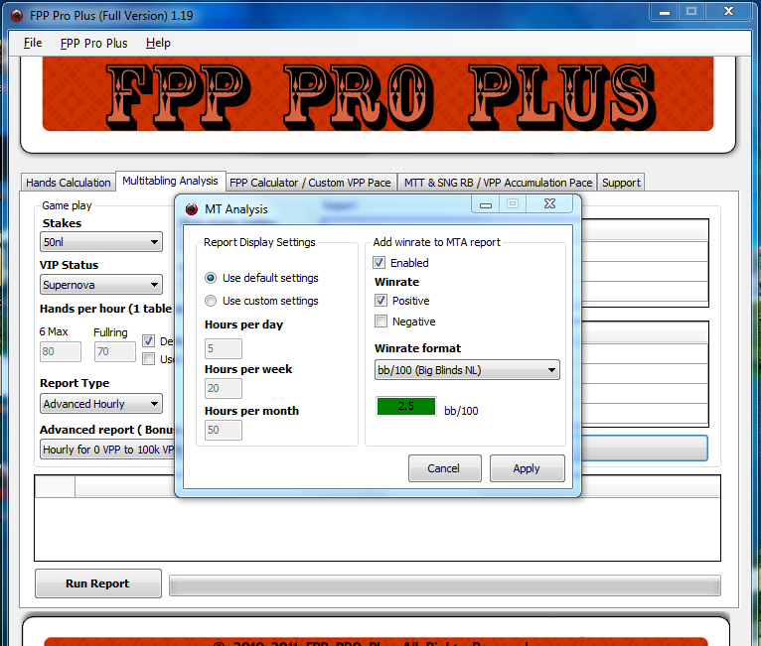Viewport: 761px width, 646px height.
Task: Close the MT Analysis dialog
Action: pos(549,204)
